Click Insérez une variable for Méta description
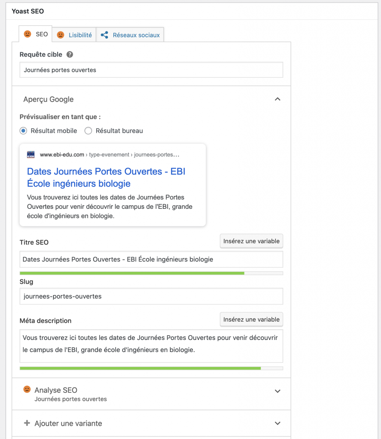381x439 pixels. click(x=251, y=319)
